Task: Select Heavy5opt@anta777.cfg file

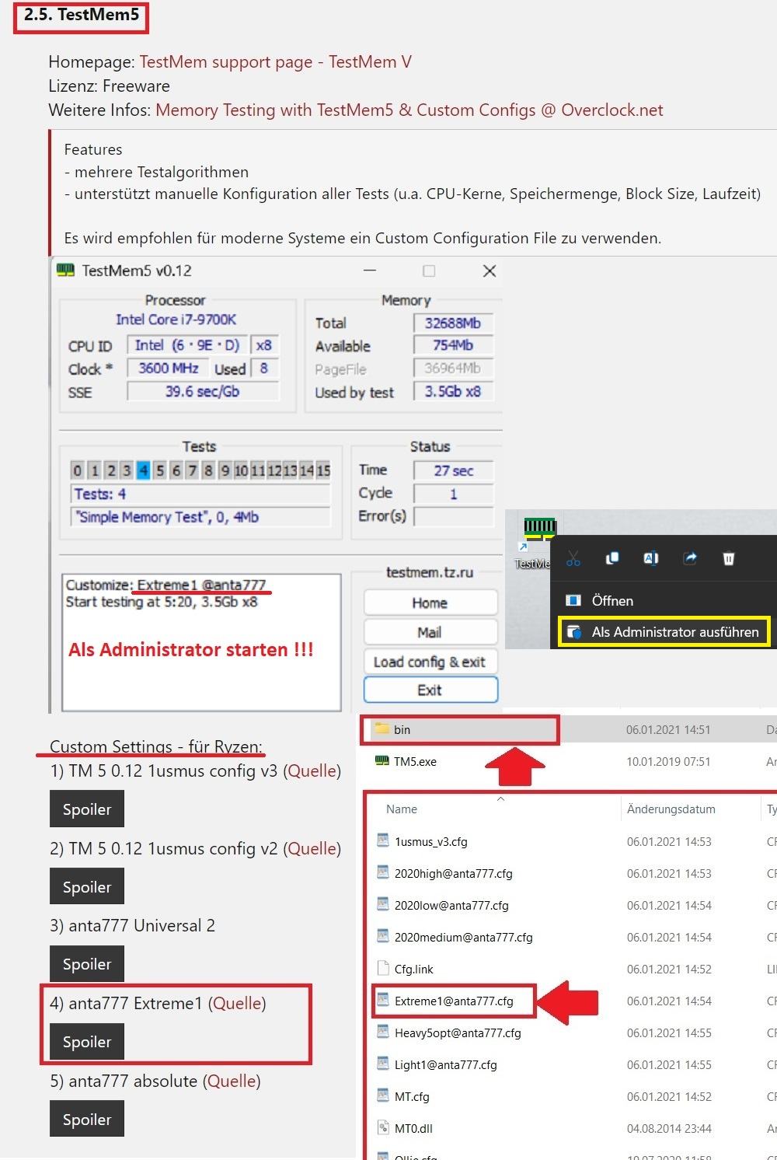Action: (x=458, y=1032)
